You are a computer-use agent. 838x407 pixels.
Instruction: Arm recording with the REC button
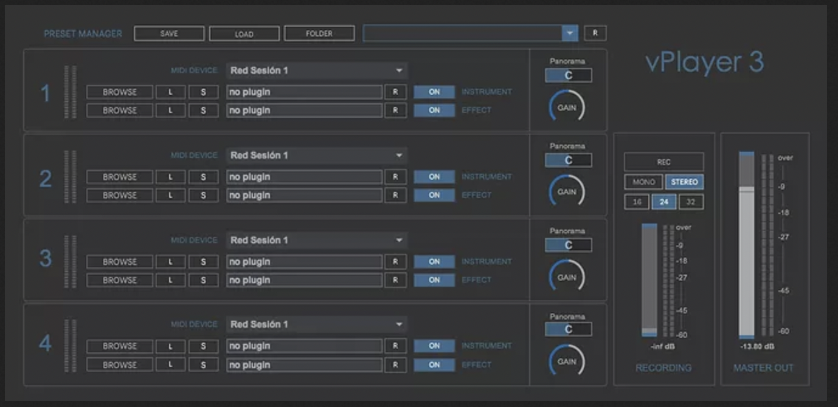(663, 162)
